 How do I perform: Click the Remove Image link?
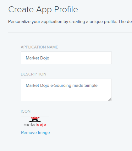(x=36, y=132)
